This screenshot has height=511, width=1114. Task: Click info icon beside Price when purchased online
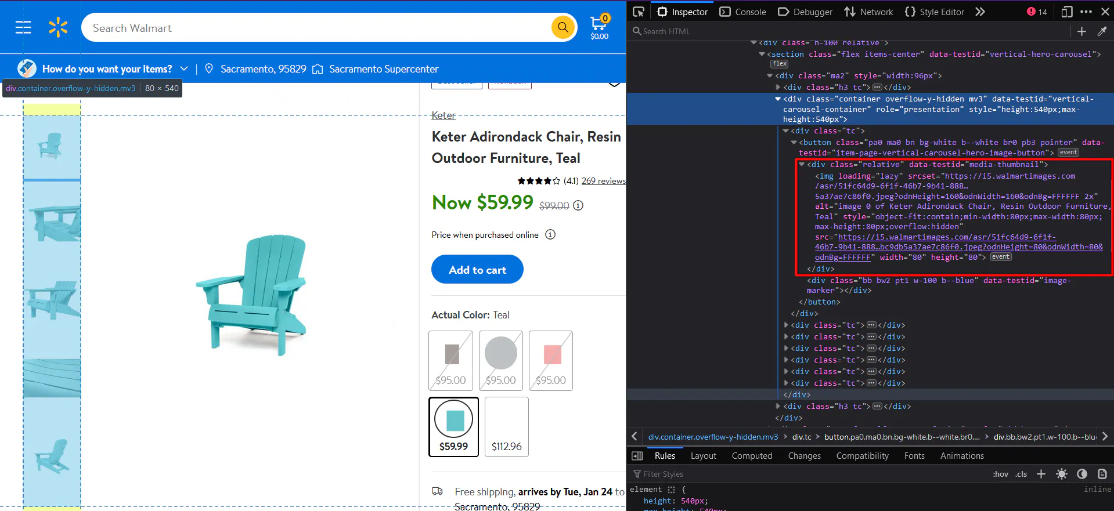pos(550,234)
